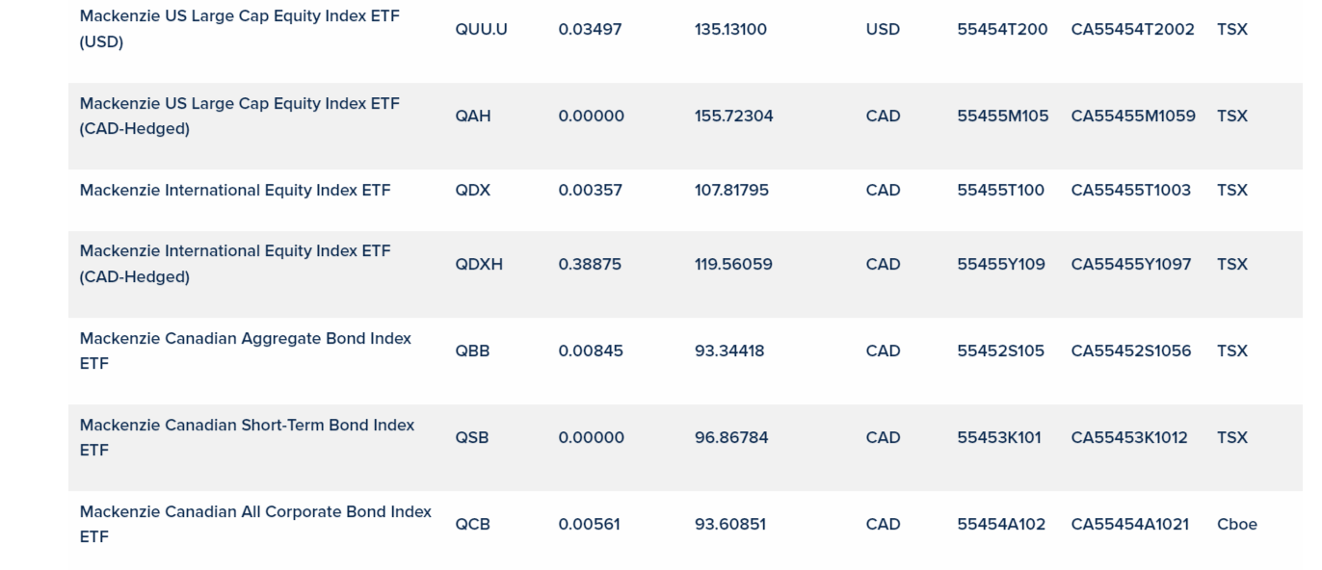This screenshot has width=1322, height=570.
Task: Select the QDXH ticker cell
Action: (x=479, y=265)
